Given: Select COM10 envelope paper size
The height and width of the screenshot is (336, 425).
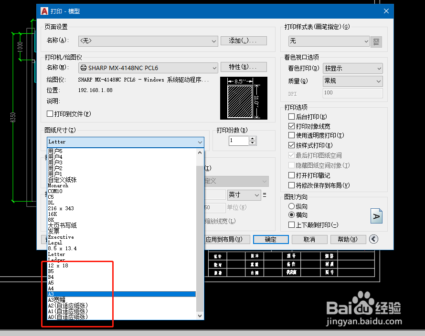Looking at the screenshot, I should [122, 191].
